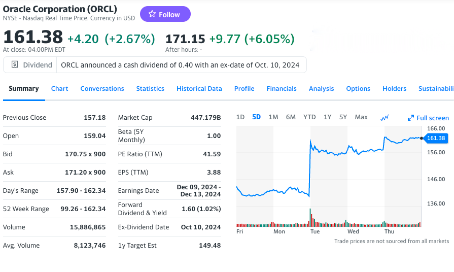Click the 161.38 price tag on chart

pyautogui.click(x=435, y=138)
